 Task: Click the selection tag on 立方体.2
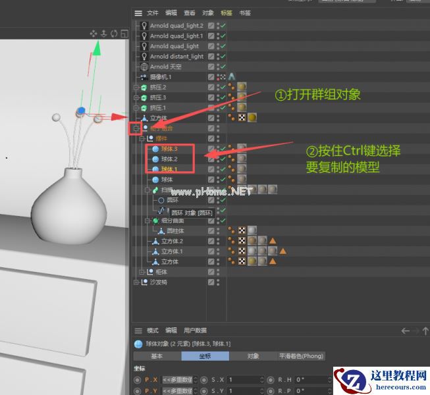(273, 241)
